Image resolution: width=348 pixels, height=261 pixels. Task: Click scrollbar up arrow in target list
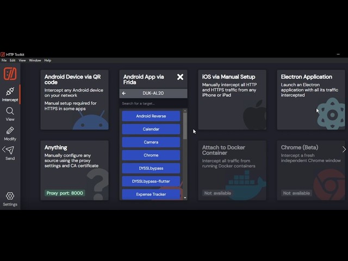coord(185,110)
